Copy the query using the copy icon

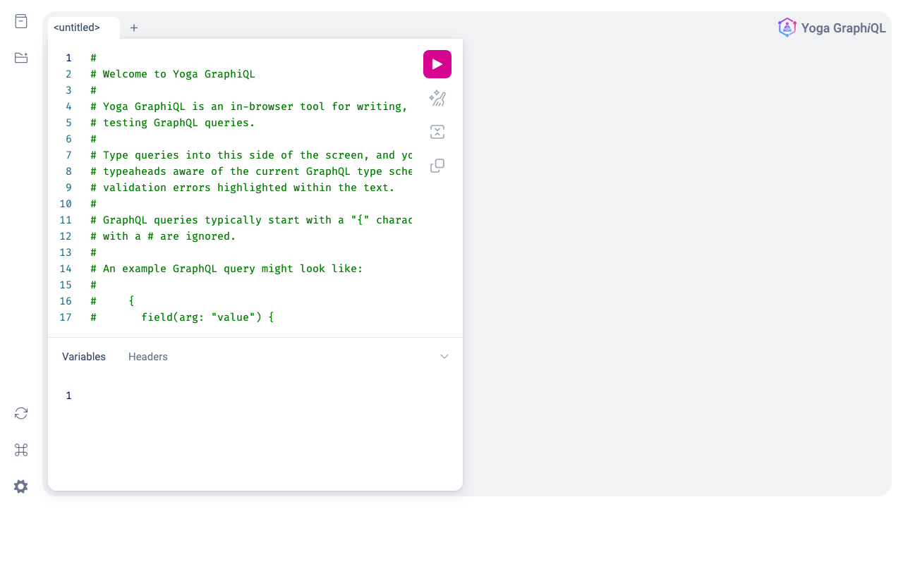click(437, 166)
